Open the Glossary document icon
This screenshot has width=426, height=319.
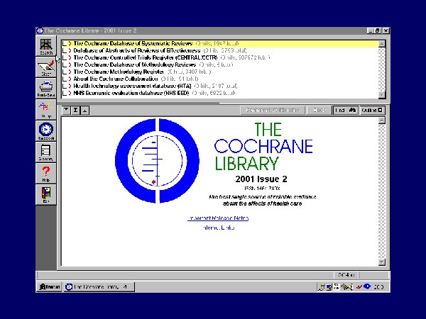point(46,152)
